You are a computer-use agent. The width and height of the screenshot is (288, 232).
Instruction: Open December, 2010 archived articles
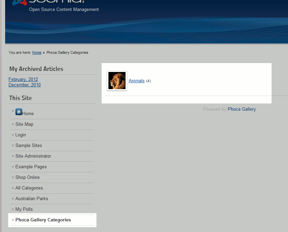[25, 85]
